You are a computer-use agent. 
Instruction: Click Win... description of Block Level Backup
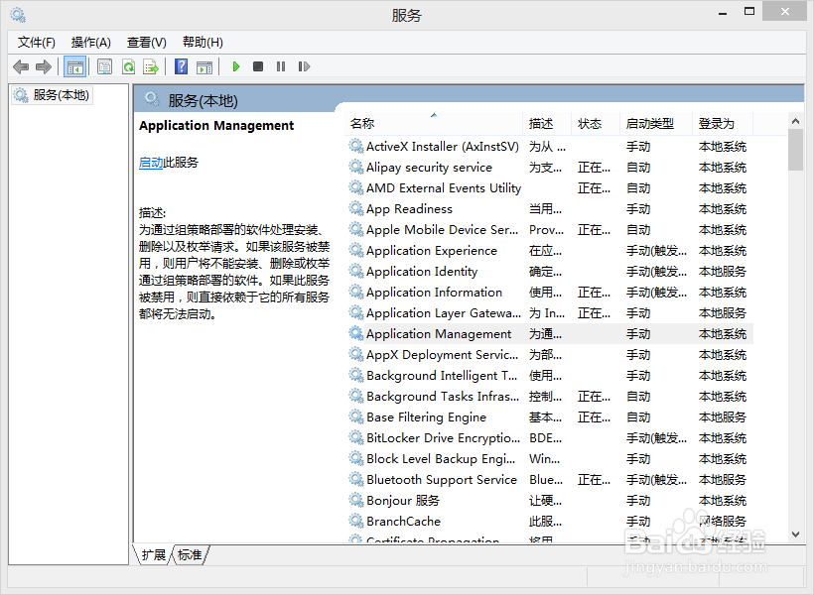coord(545,458)
